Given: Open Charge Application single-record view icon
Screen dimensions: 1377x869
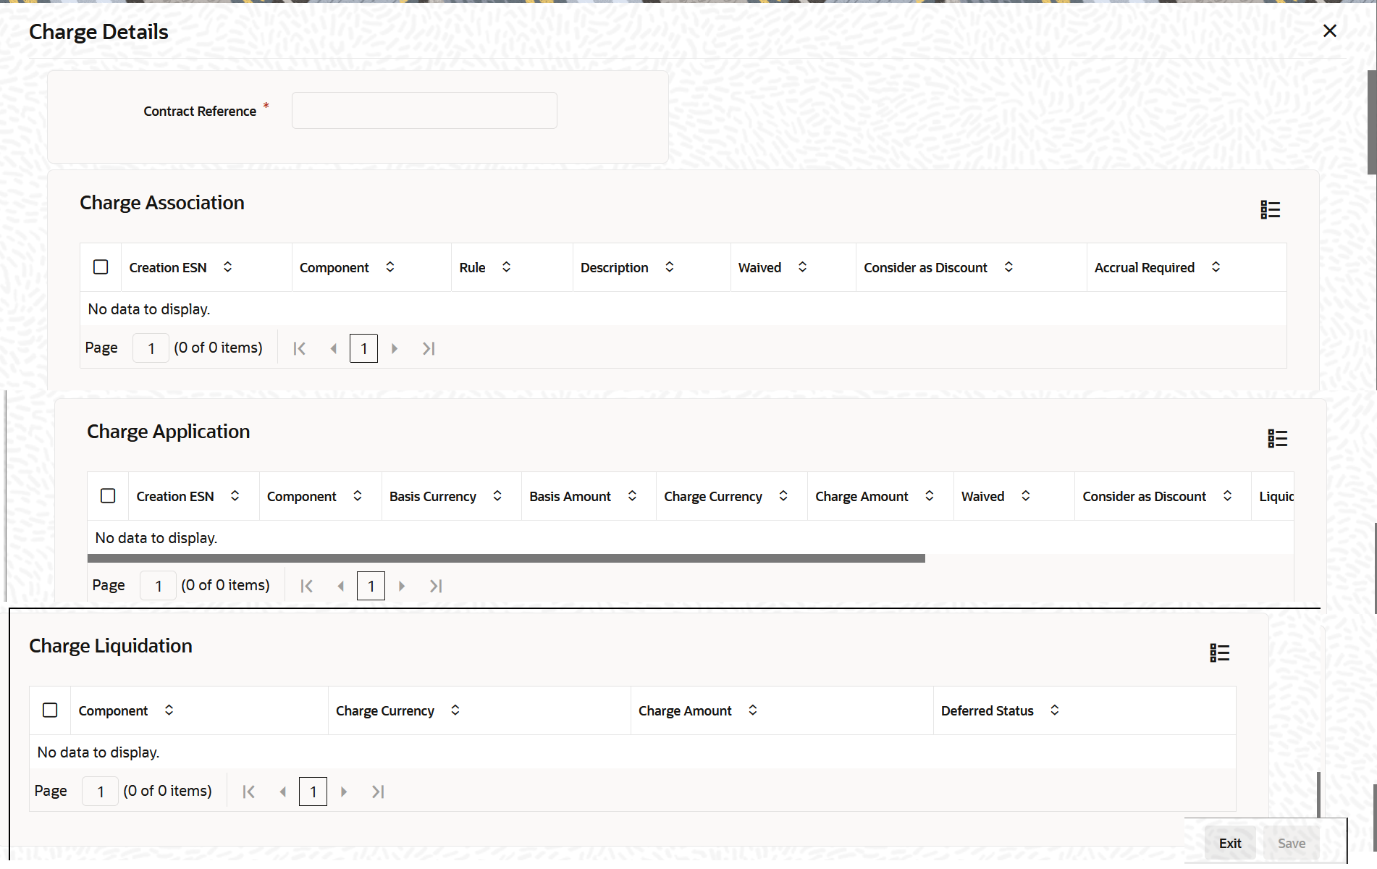Looking at the screenshot, I should (1277, 439).
